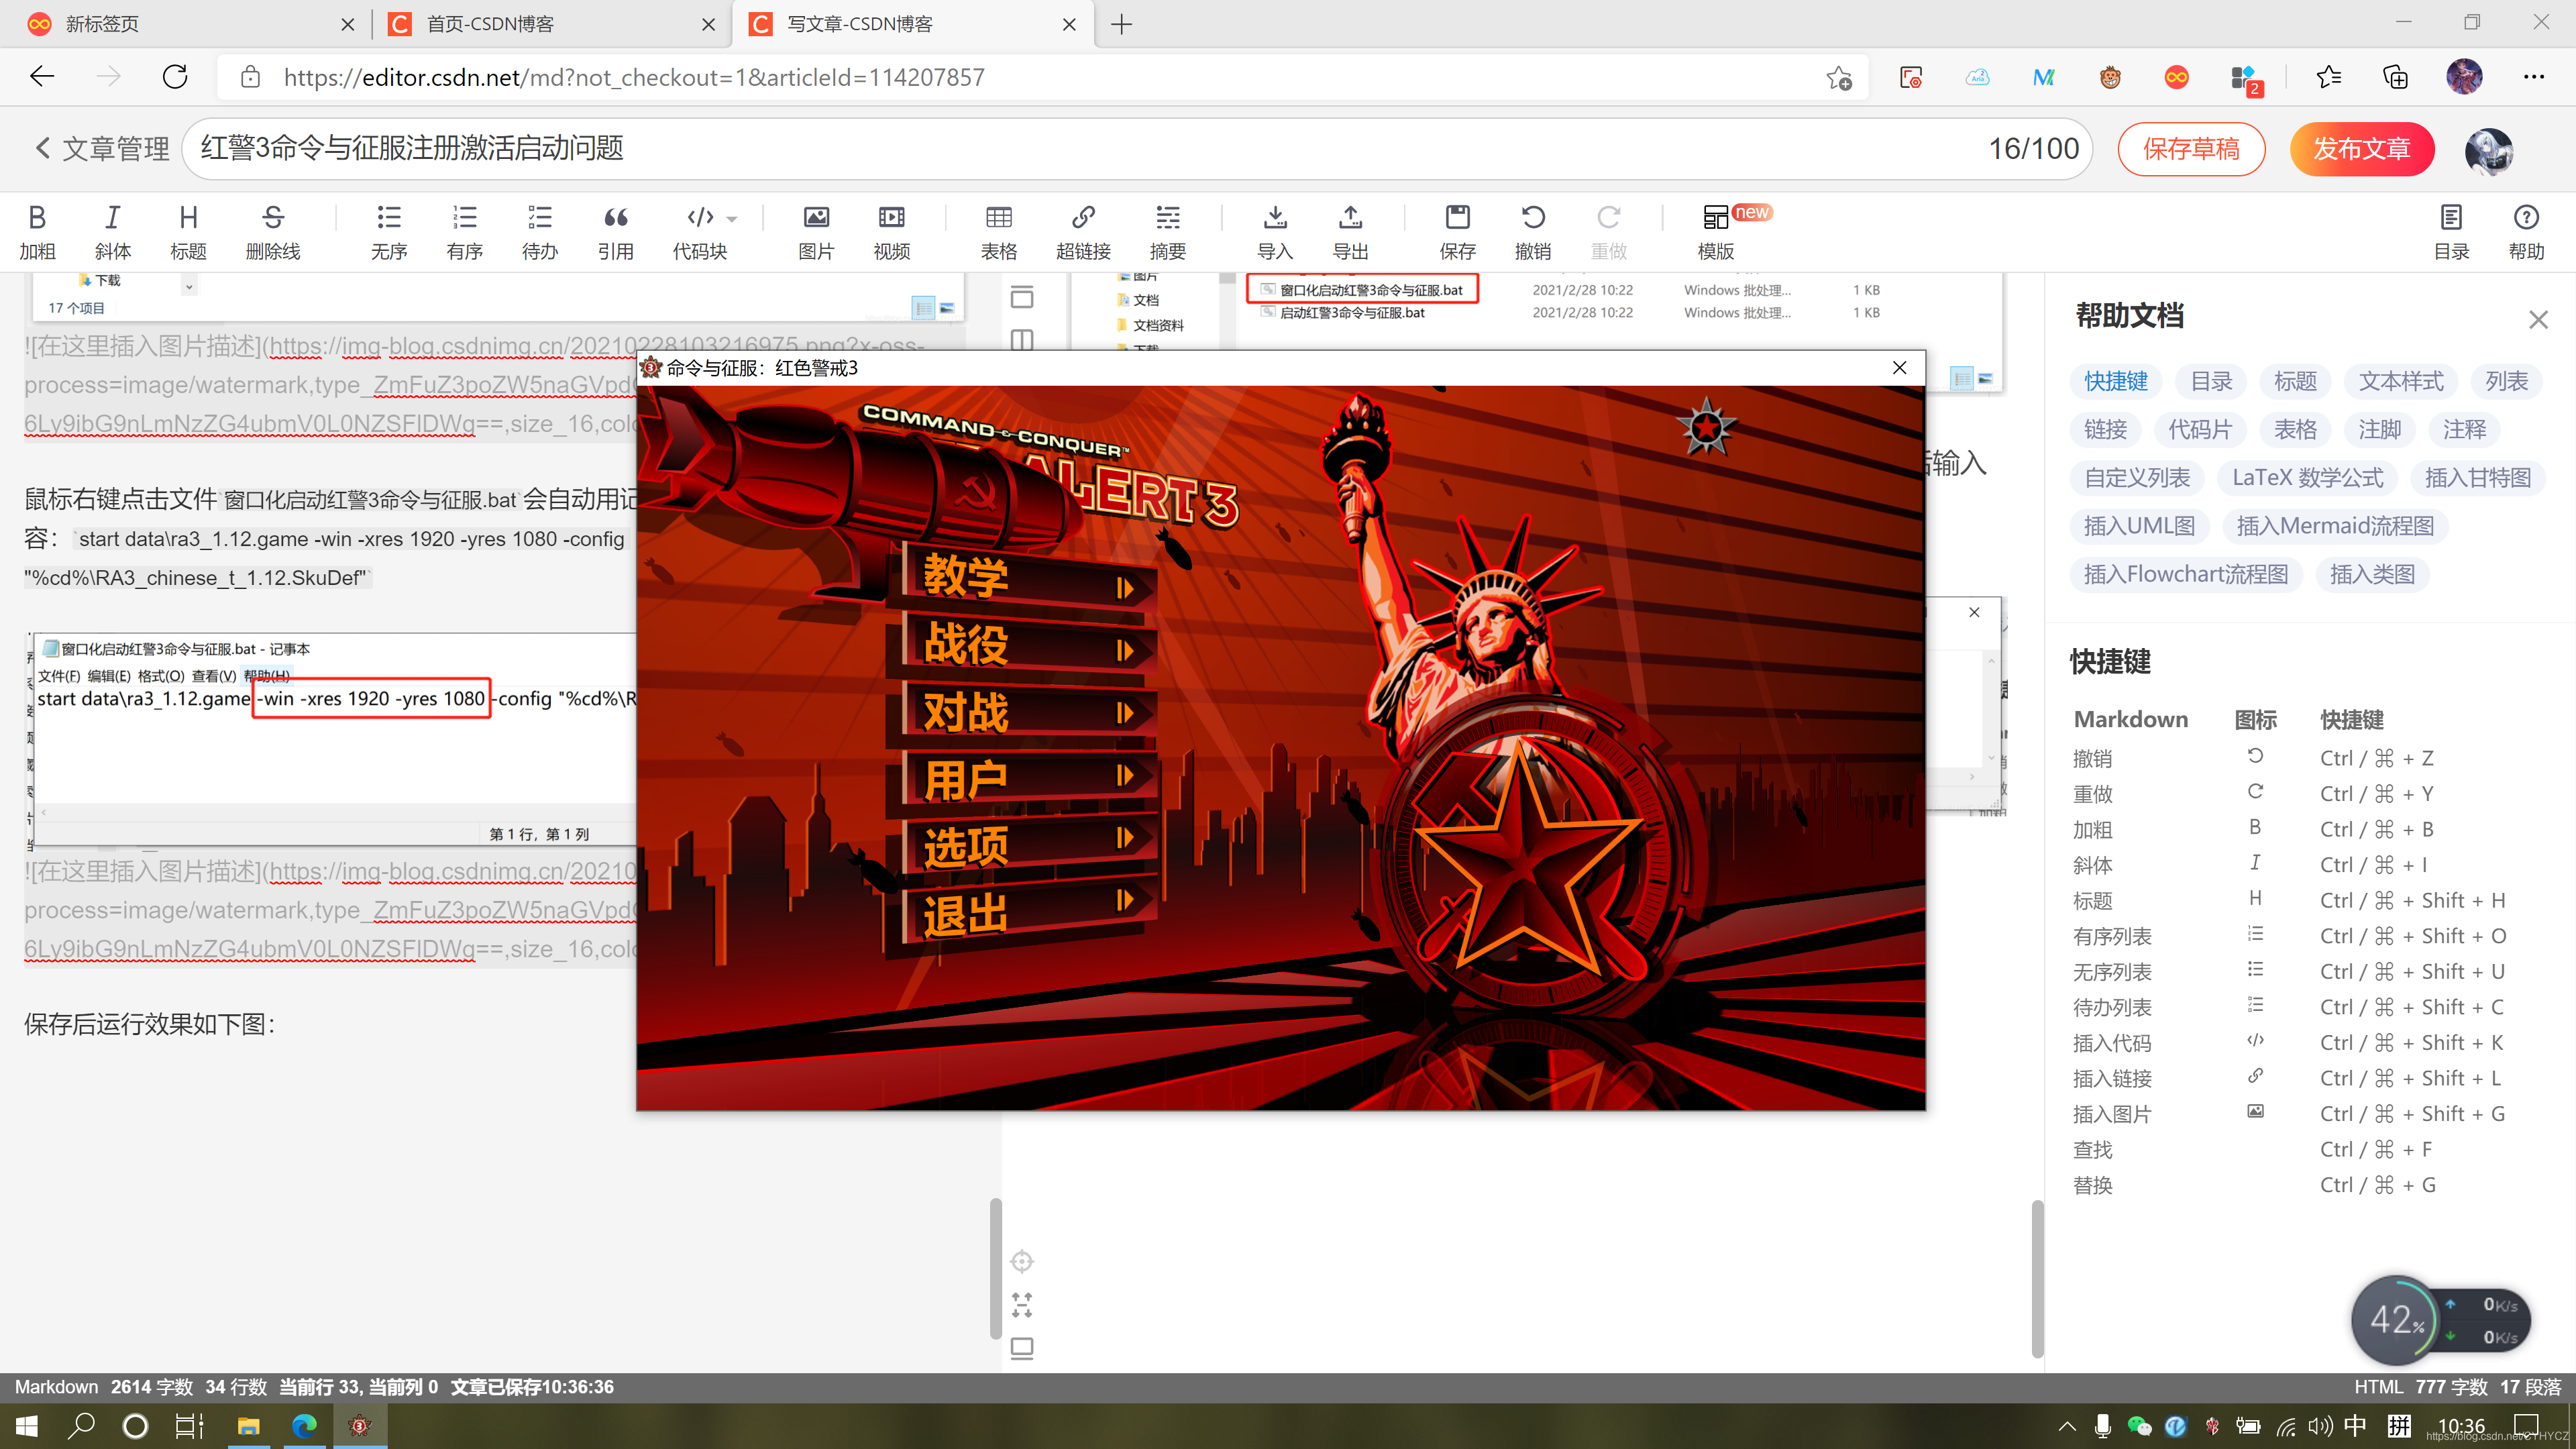The image size is (2576, 1449).
Task: Insert a to-do list (待办)
Action: [x=540, y=232]
